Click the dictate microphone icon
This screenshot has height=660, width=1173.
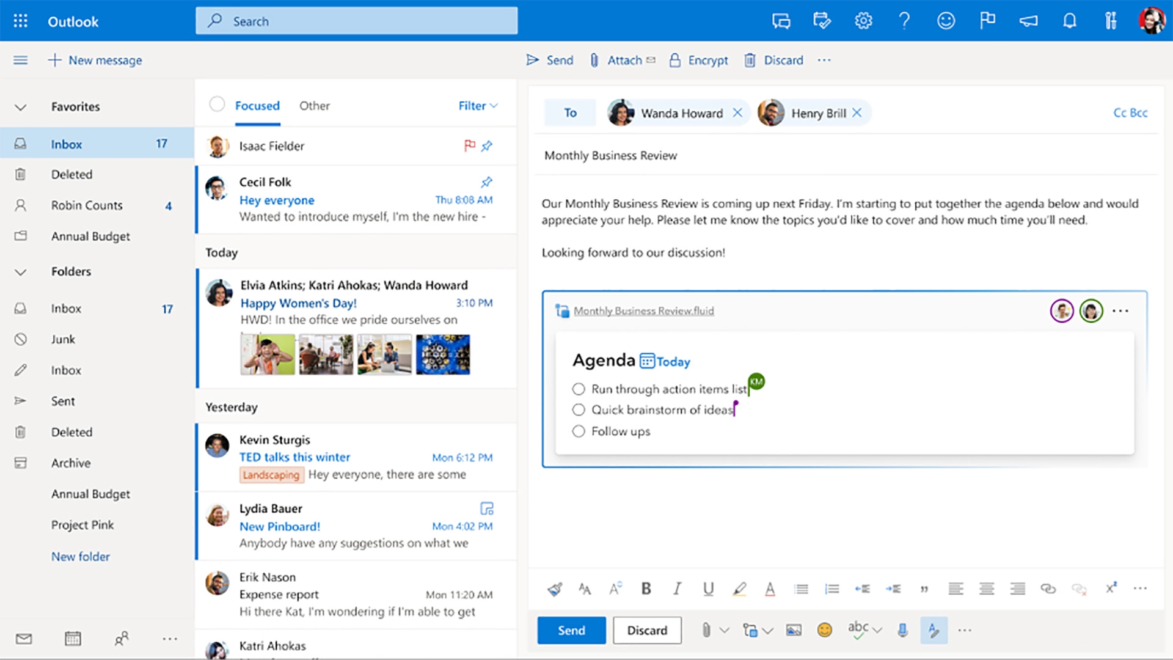click(902, 630)
